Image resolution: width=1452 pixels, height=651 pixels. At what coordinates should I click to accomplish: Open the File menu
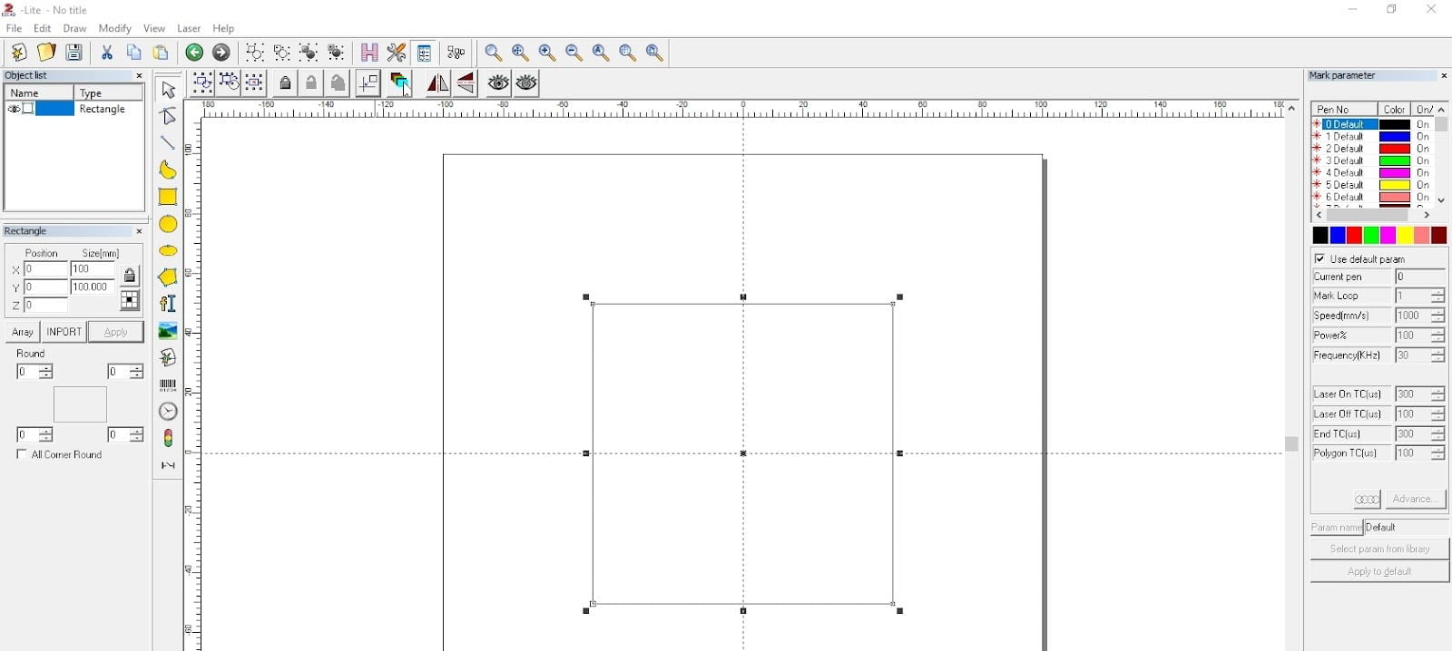click(x=14, y=28)
